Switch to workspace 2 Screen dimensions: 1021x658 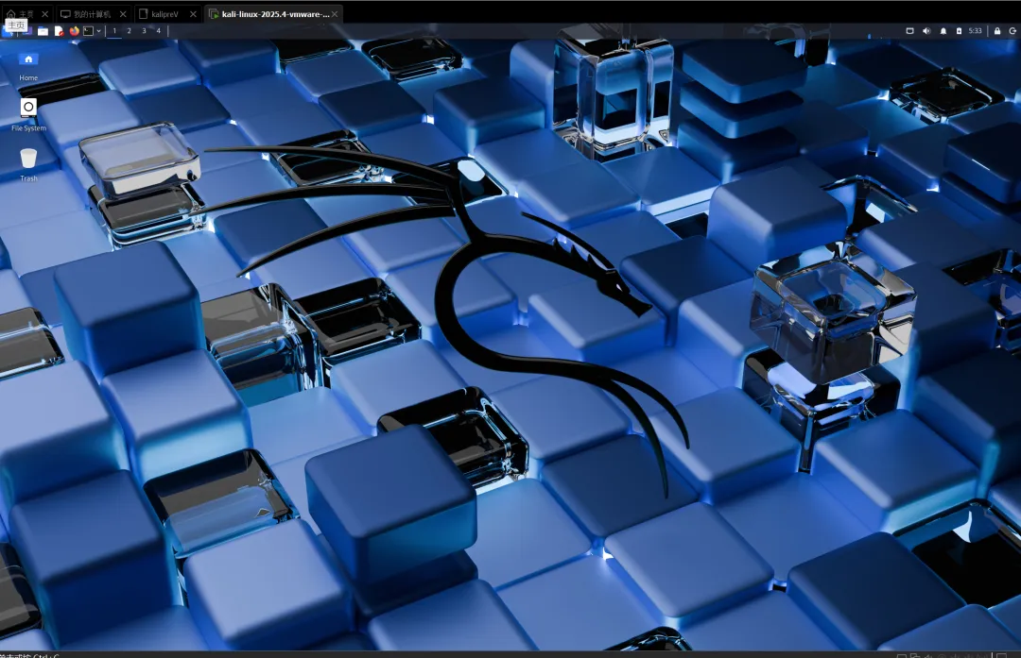(129, 30)
